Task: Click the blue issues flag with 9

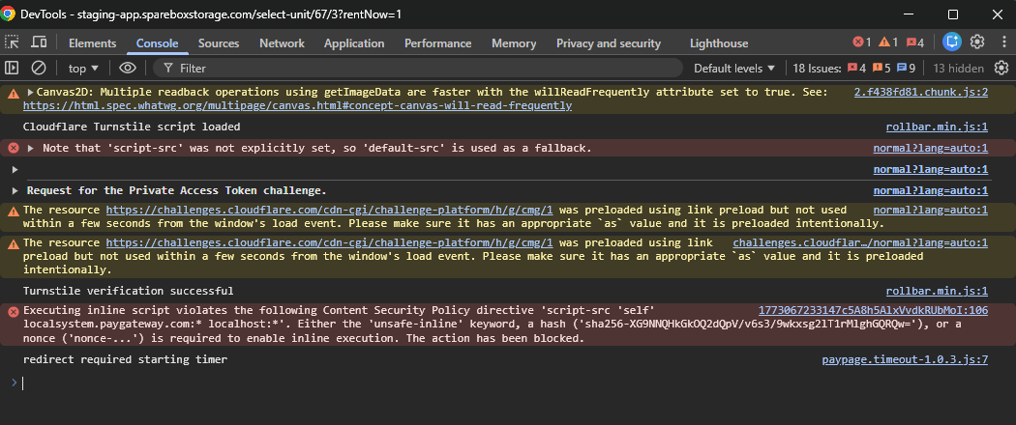Action: tap(906, 68)
